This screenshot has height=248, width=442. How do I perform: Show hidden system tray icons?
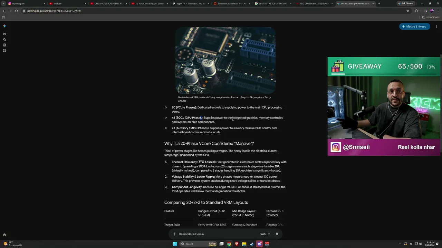tap(400, 244)
